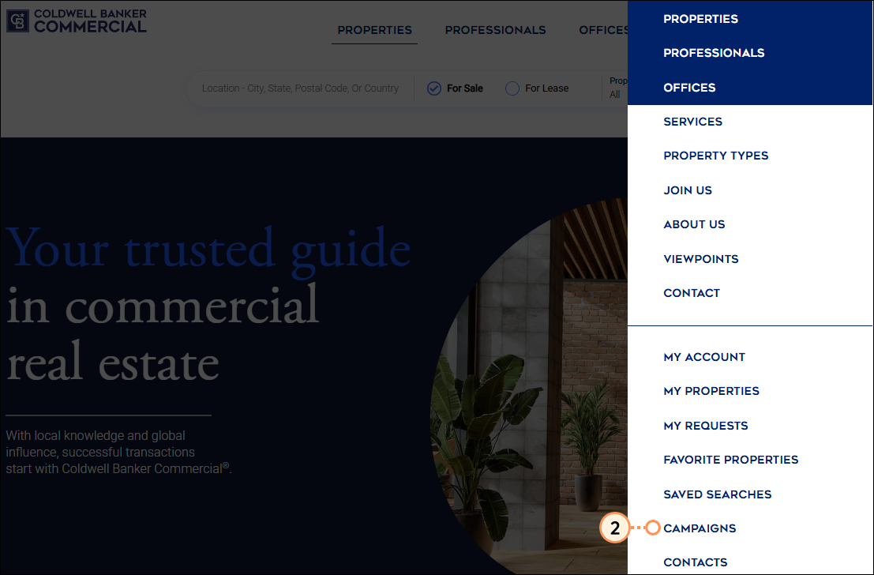Screen dimensions: 874x575
Task: Choose Properties in the side menu
Action: (x=700, y=19)
